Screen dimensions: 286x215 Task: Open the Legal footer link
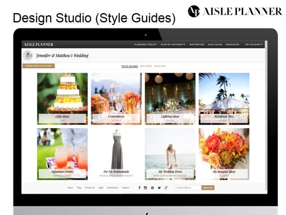tap(101, 188)
